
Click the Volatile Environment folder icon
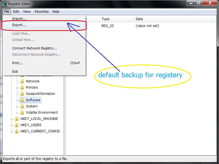pos(22,113)
